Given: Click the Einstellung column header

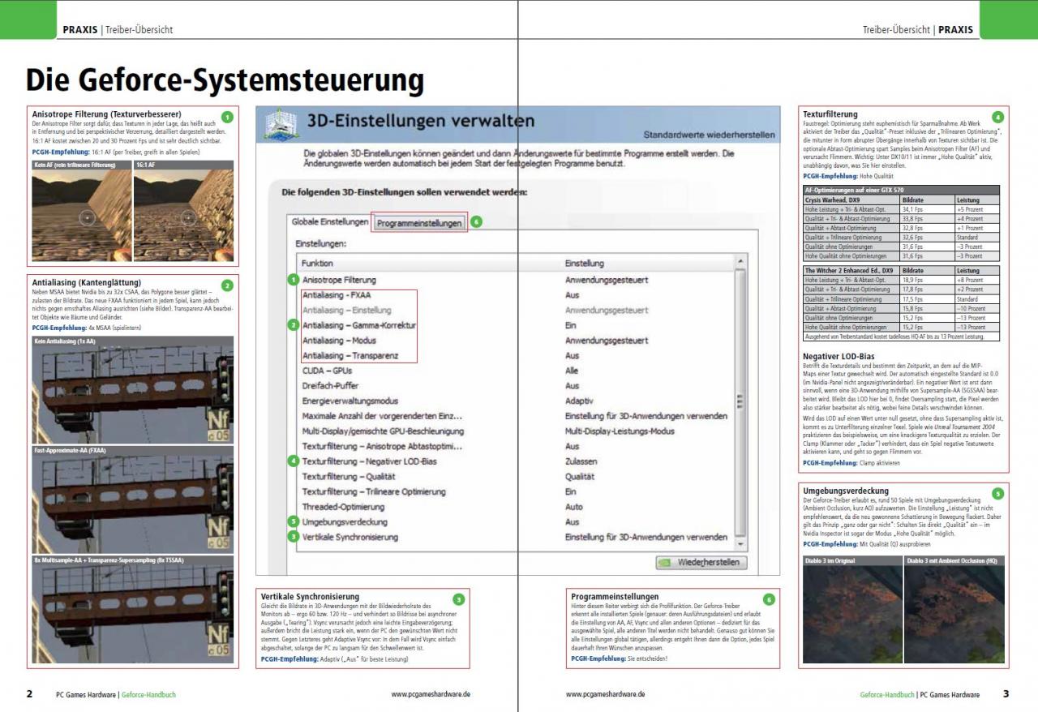Looking at the screenshot, I should 584,264.
